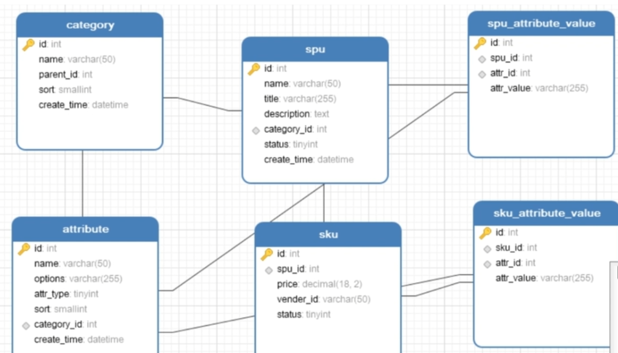The height and width of the screenshot is (353, 618).
Task: Select the description text field in spu
Action: click(296, 114)
